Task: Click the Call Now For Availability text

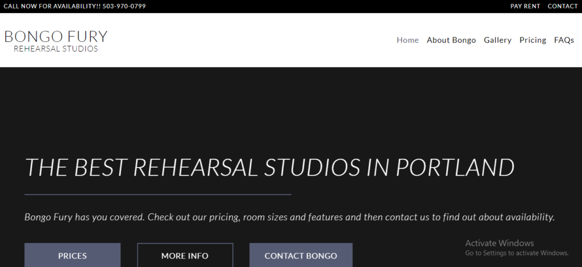Action: coord(50,6)
